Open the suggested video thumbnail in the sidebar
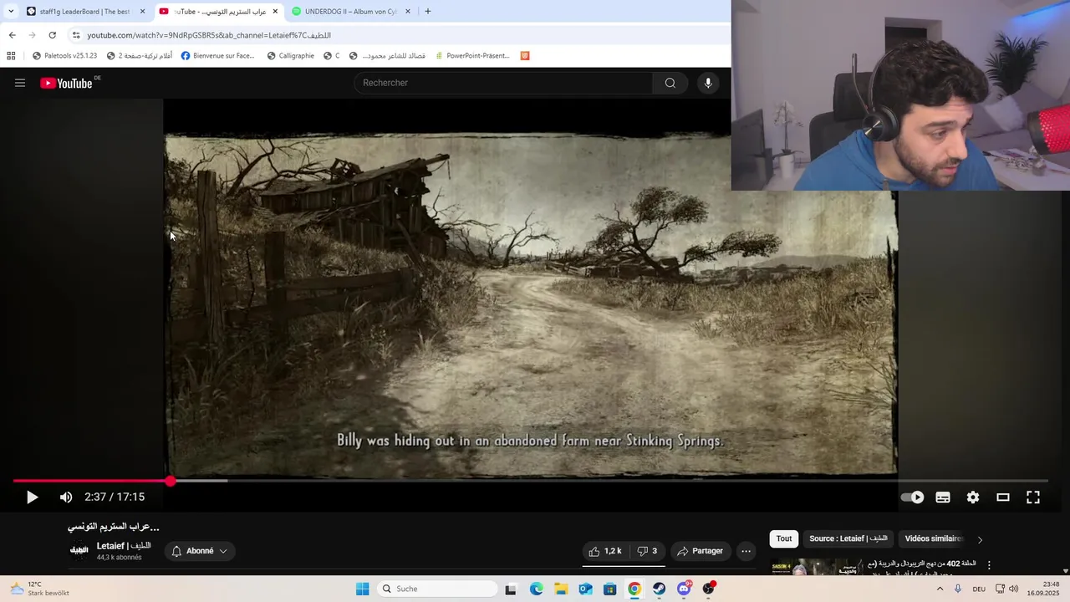This screenshot has width=1070, height=602. tap(816, 567)
